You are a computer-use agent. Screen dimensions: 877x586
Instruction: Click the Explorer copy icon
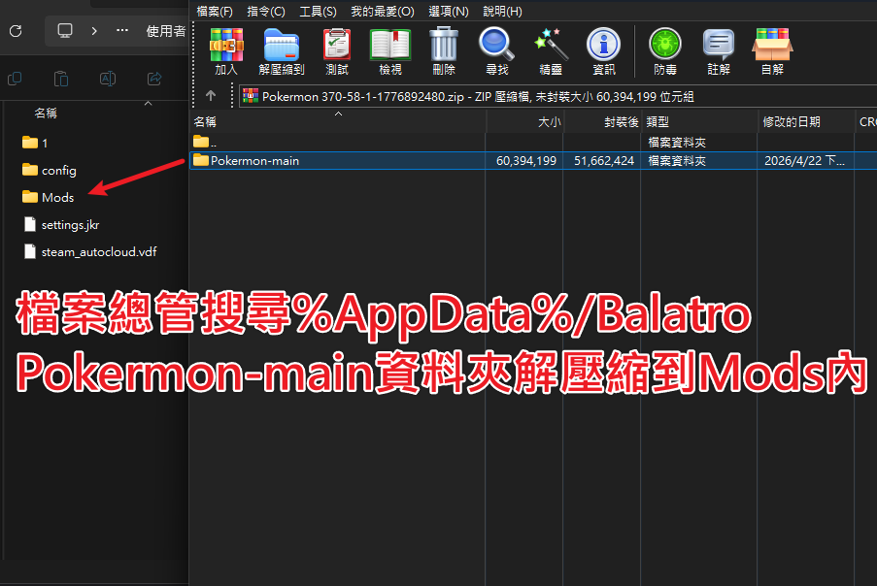(15, 79)
